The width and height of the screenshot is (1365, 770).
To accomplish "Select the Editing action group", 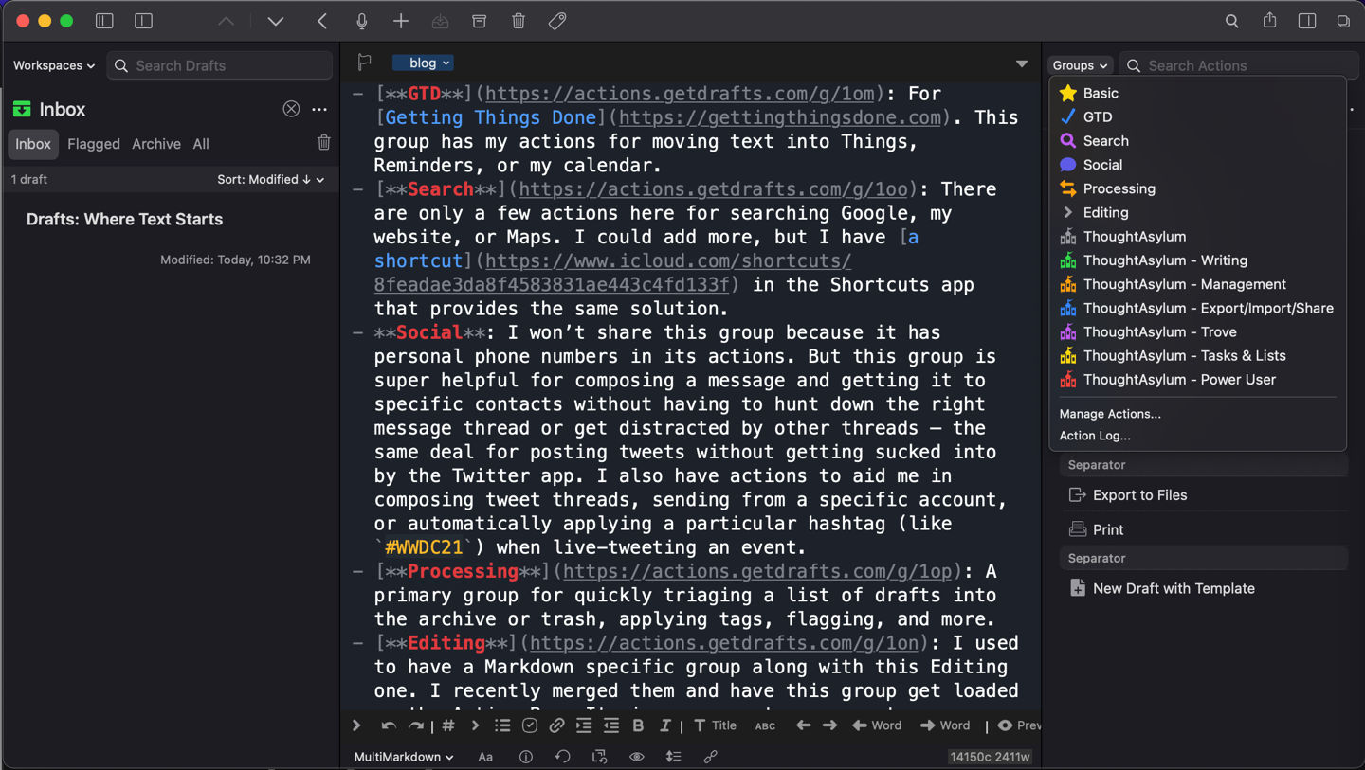I will coord(1197,212).
